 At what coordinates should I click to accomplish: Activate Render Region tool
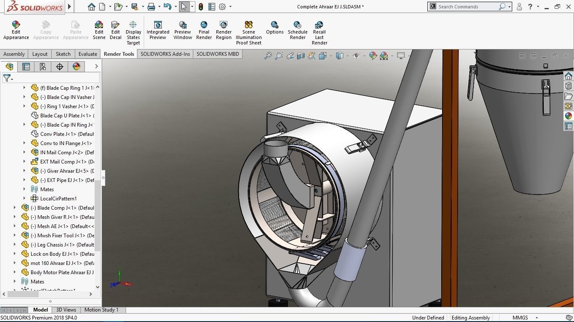pyautogui.click(x=224, y=30)
